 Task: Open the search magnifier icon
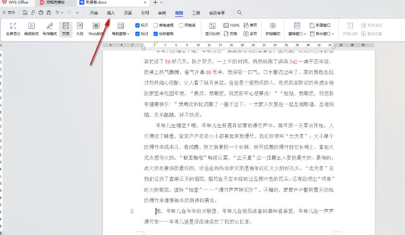pyautogui.click(x=239, y=13)
